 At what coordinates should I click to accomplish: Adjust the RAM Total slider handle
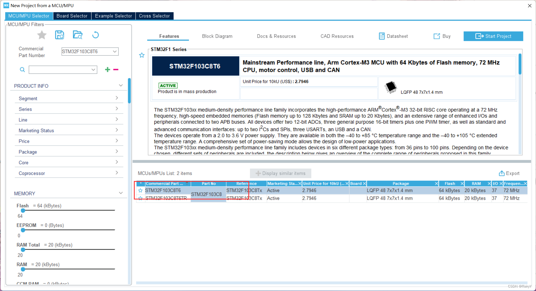(23, 250)
